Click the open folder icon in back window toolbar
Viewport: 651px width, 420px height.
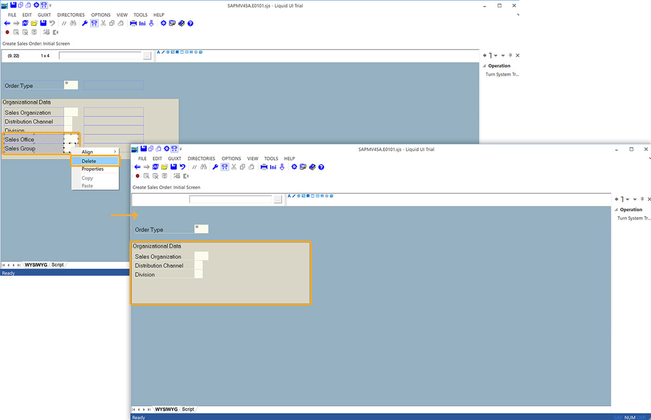34,23
